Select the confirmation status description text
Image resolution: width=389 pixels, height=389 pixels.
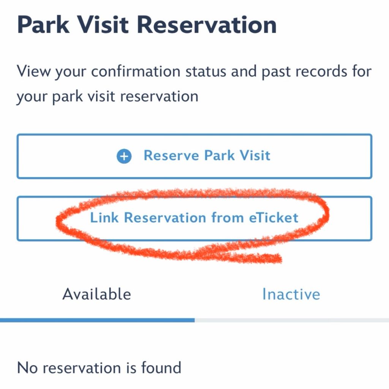(x=194, y=83)
